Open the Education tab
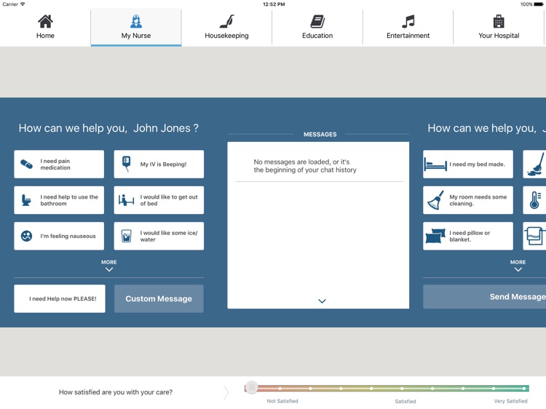The image size is (546, 409). click(x=317, y=28)
